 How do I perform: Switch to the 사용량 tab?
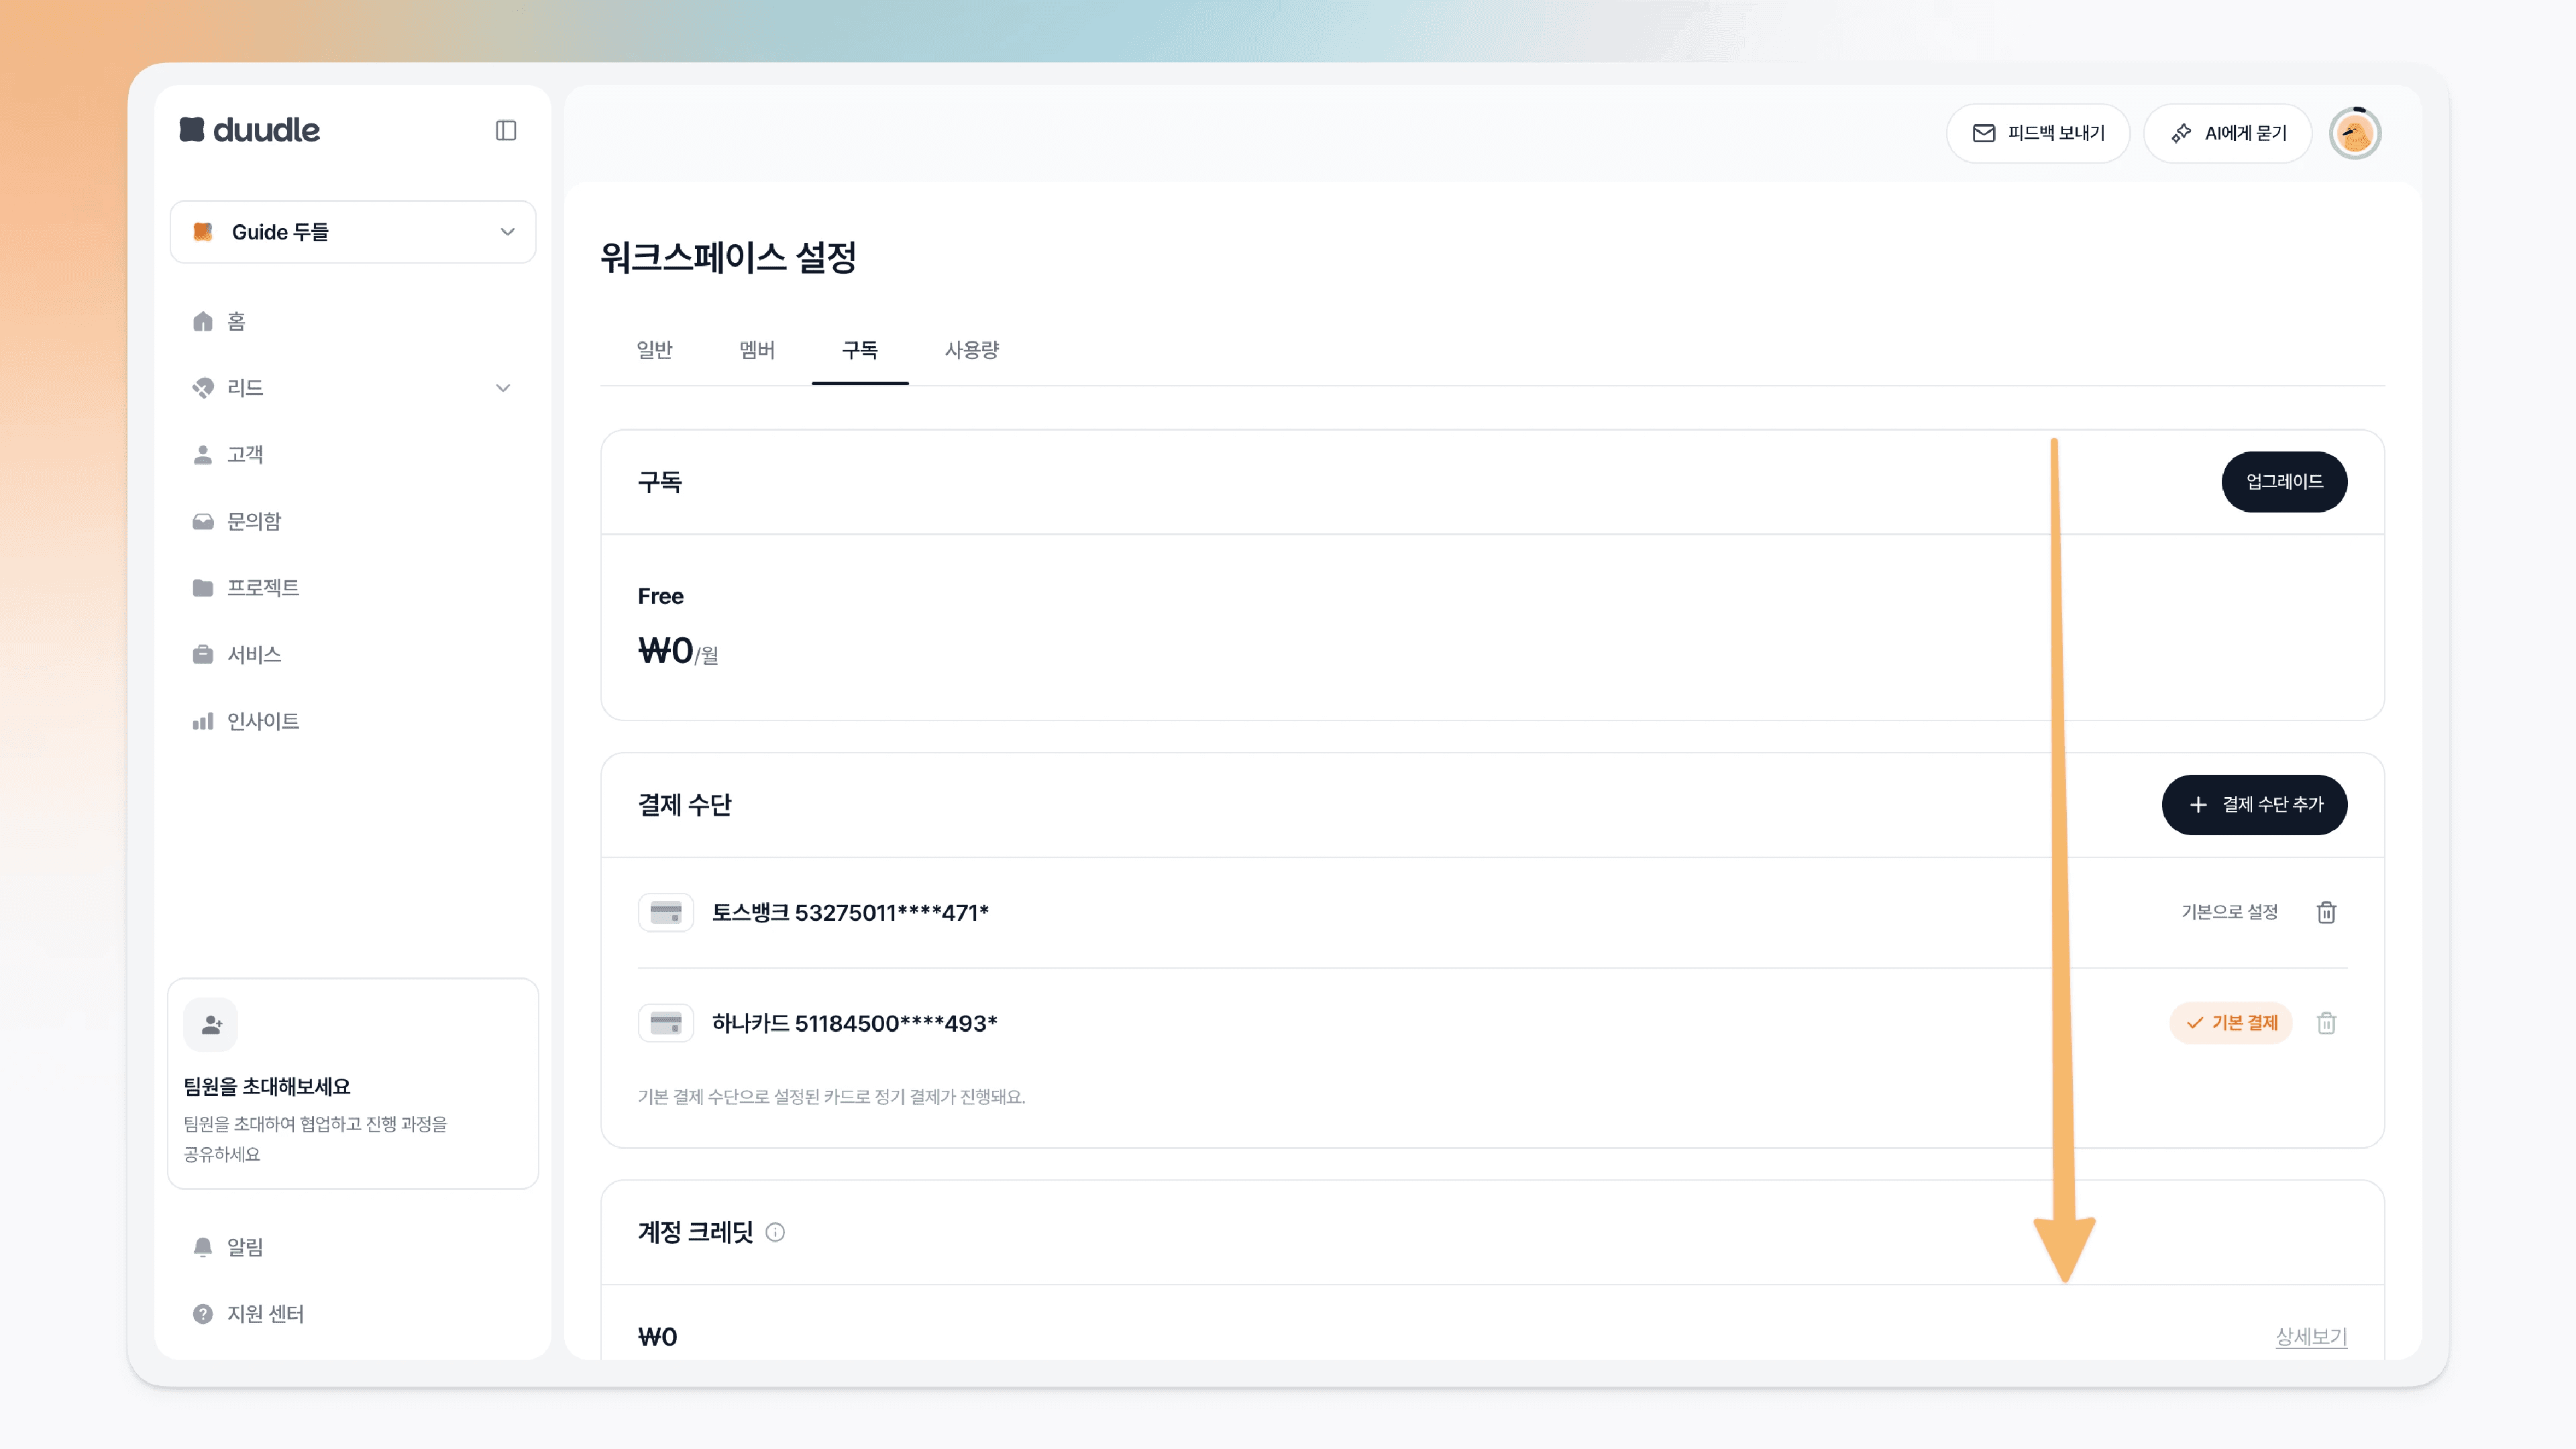(972, 350)
